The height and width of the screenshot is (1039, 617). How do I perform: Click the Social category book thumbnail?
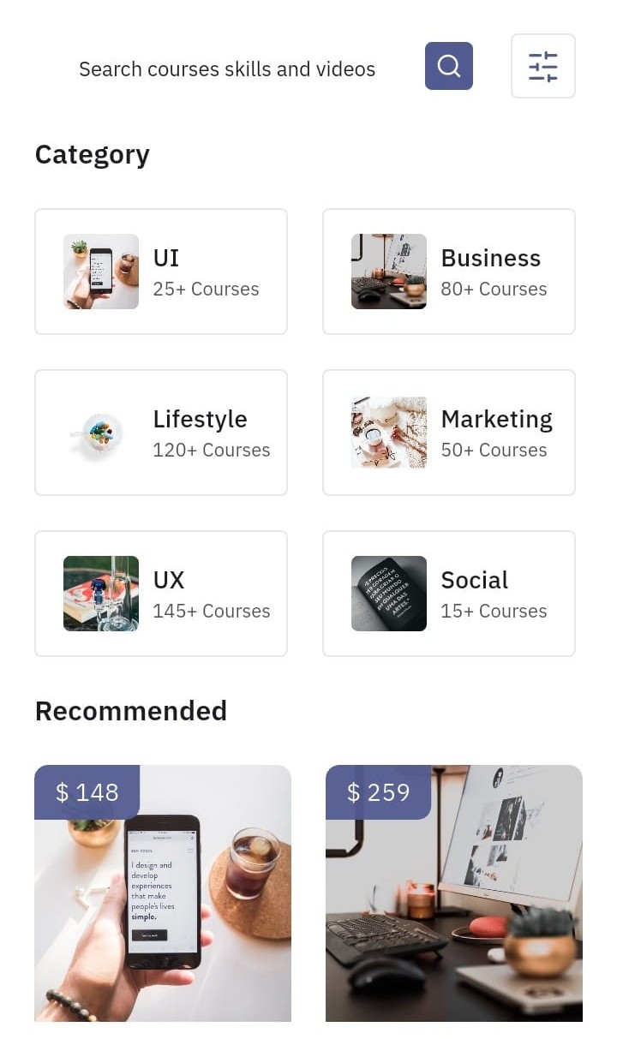pyautogui.click(x=389, y=594)
